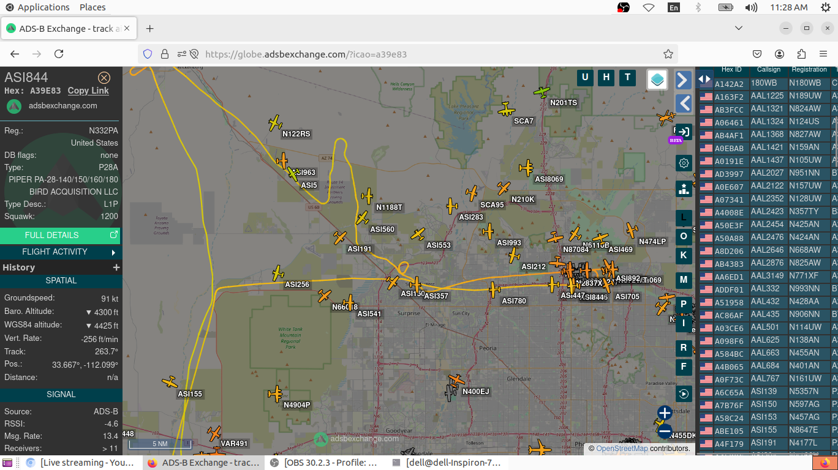Open the OpenStreetMap attribution link

click(x=622, y=449)
